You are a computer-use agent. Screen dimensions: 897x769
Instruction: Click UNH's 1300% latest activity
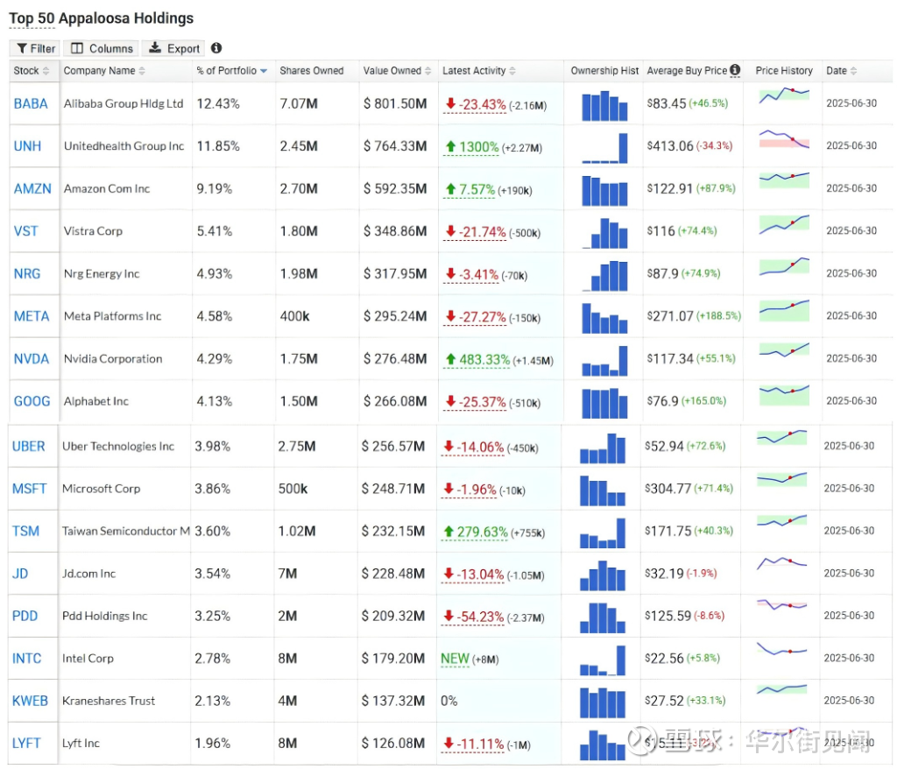coord(472,147)
